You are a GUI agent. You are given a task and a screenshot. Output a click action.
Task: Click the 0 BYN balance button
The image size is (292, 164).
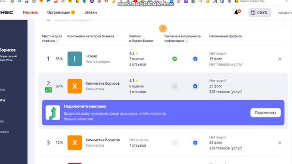tap(260, 12)
